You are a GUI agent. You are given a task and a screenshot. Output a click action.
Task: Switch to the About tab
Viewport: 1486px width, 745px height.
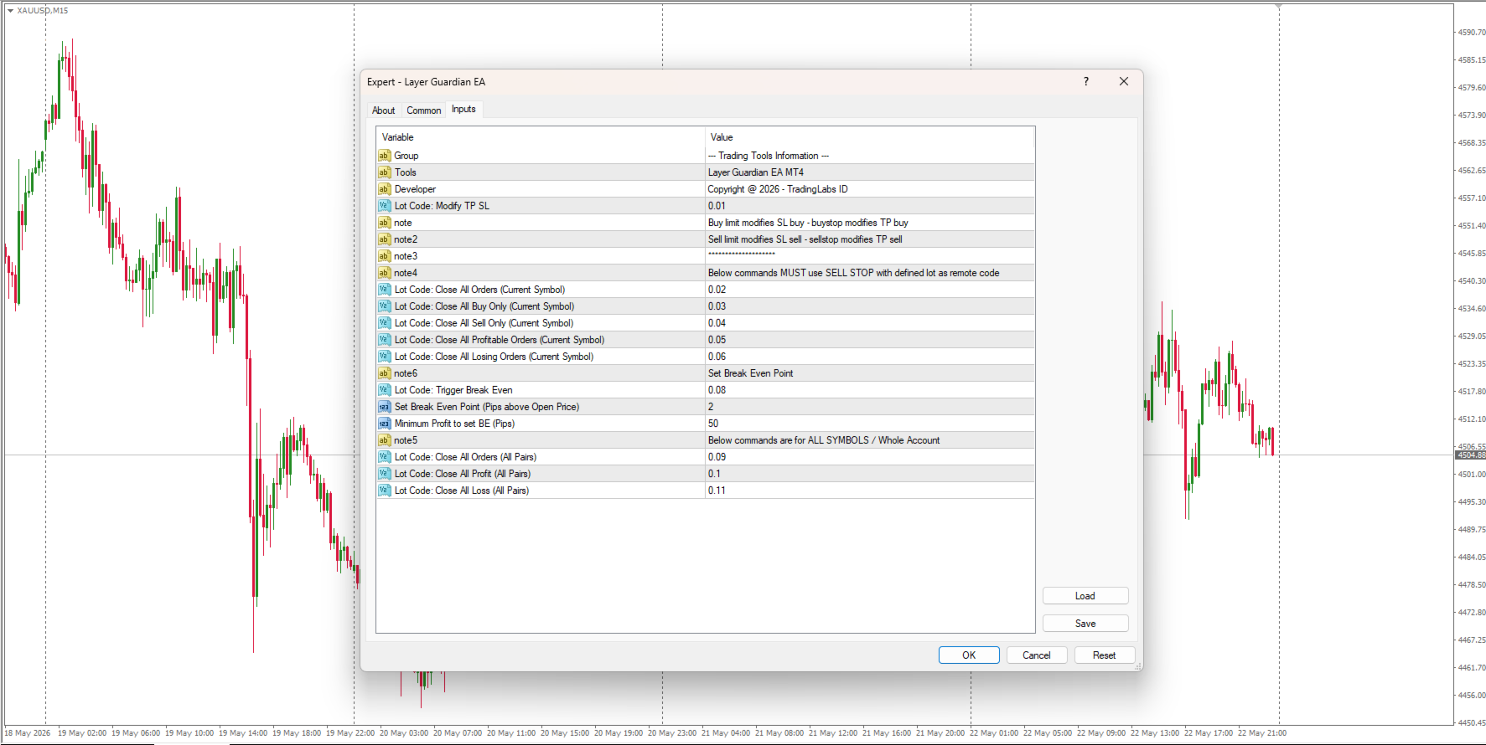tap(383, 110)
